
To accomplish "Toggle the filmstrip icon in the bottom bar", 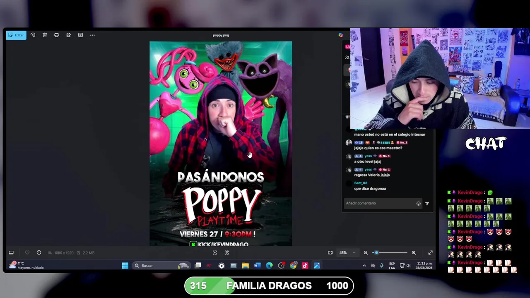I will pyautogui.click(x=11, y=252).
